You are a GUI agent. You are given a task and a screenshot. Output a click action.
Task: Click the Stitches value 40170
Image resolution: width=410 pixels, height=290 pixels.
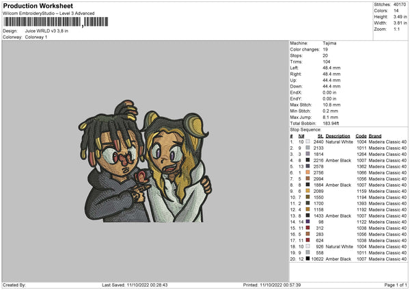click(400, 5)
